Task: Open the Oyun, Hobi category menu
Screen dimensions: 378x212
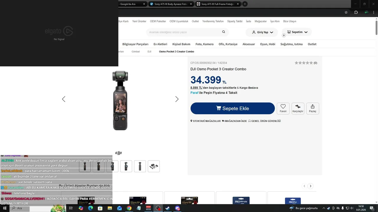Action: pyautogui.click(x=268, y=44)
